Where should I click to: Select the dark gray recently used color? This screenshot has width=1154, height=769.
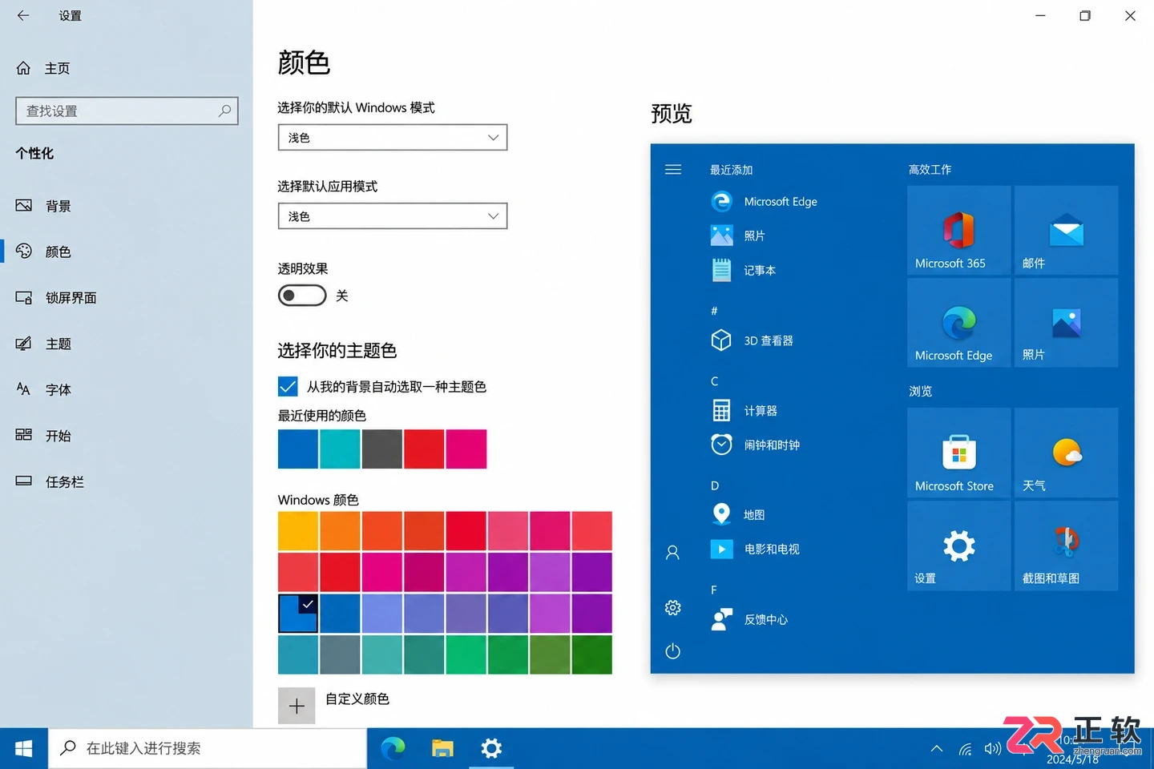point(381,449)
